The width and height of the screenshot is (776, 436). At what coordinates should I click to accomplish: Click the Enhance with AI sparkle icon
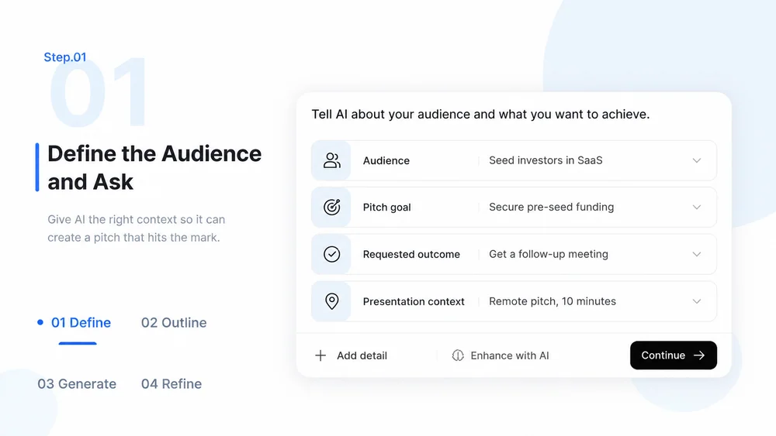click(x=458, y=355)
